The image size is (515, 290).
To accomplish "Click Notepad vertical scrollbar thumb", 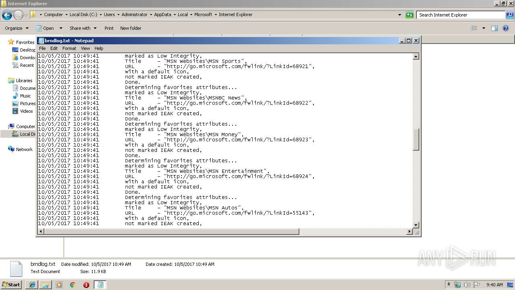I will pos(416,140).
